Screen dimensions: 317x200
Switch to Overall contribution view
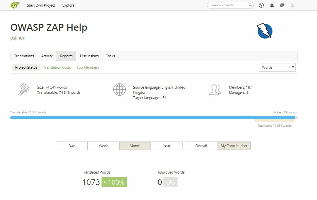[201, 146]
